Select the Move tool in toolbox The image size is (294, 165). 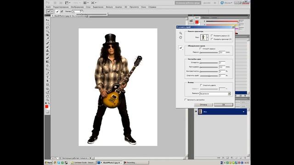point(47,20)
